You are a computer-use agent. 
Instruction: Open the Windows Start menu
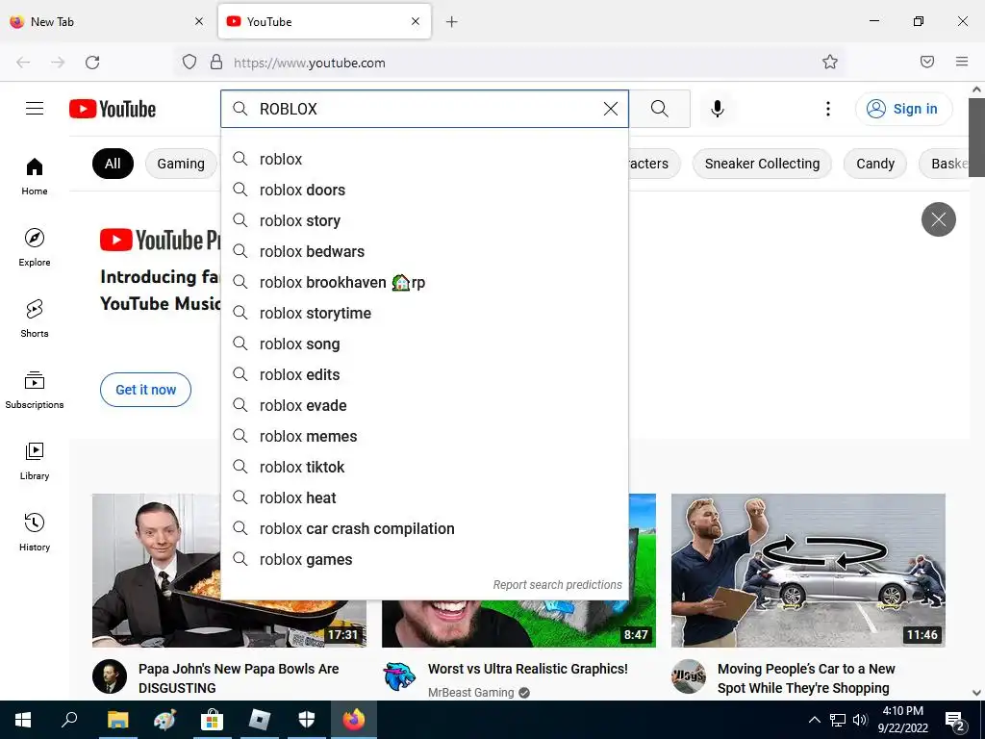[x=23, y=720]
